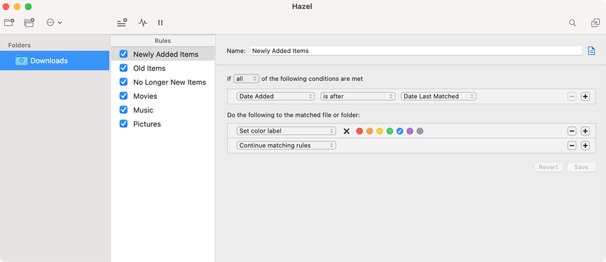Choose the red color label
Screen dimensions: 606x262
359,131
